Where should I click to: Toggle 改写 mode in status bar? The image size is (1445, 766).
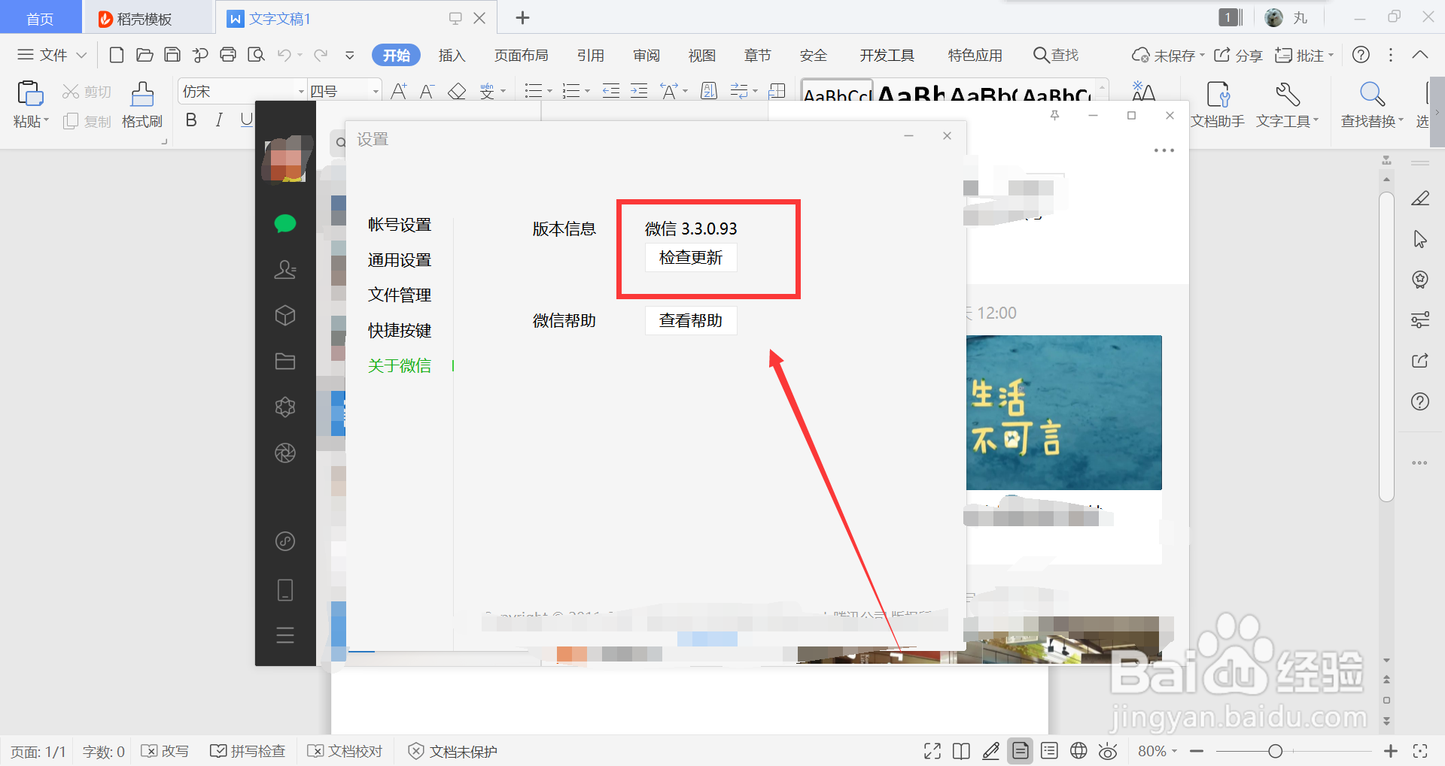pos(166,751)
